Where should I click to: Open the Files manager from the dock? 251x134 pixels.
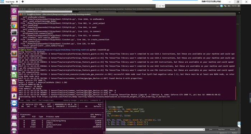(14, 18)
